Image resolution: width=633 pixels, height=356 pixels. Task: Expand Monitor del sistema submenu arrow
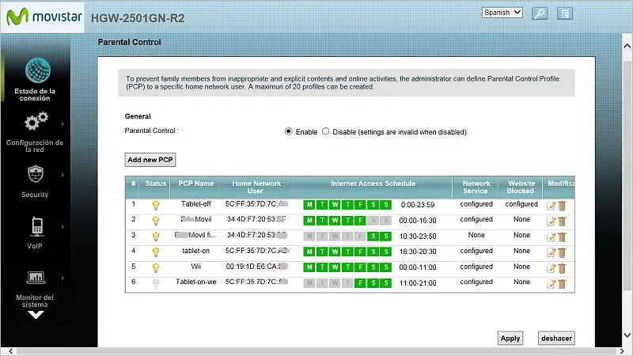(63, 278)
